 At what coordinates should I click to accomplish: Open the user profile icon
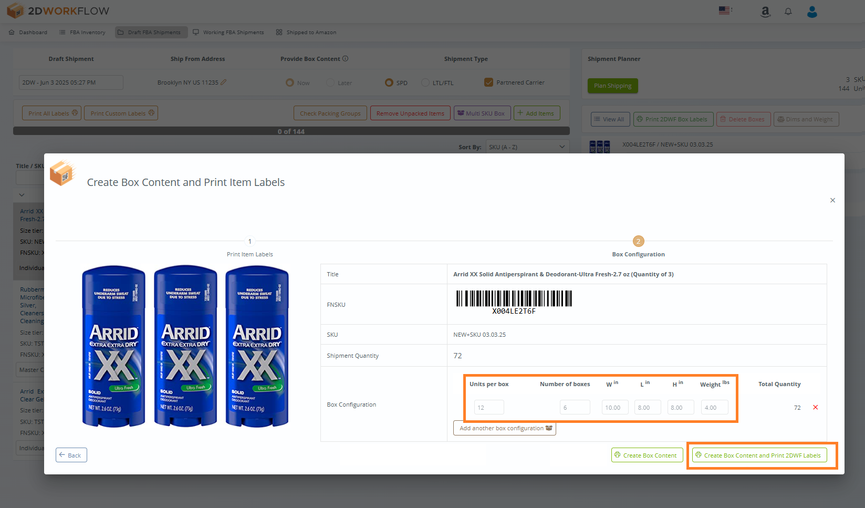pos(812,12)
